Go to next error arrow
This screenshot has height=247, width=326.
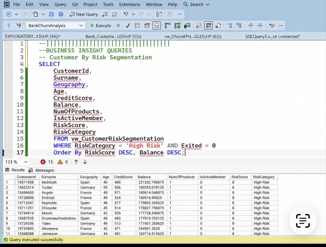[x=85, y=162]
